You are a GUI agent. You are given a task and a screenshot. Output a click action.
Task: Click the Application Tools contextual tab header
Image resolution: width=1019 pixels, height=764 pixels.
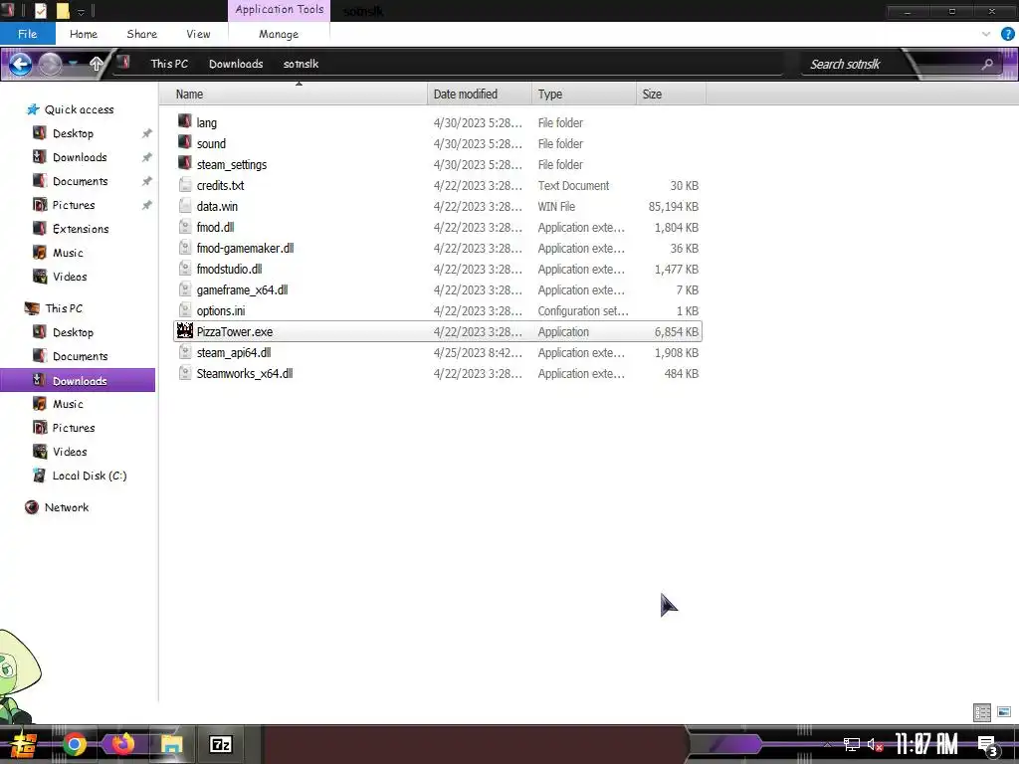(279, 10)
